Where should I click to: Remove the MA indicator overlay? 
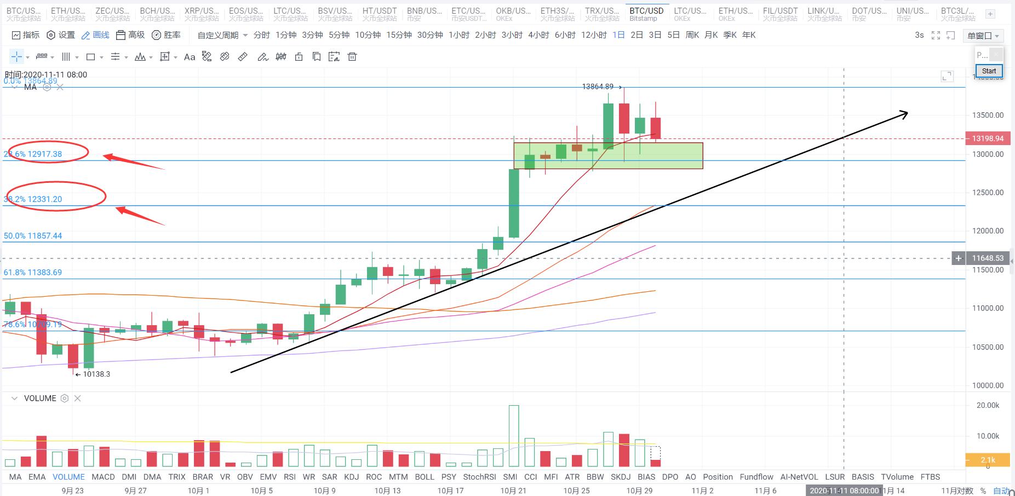60,87
